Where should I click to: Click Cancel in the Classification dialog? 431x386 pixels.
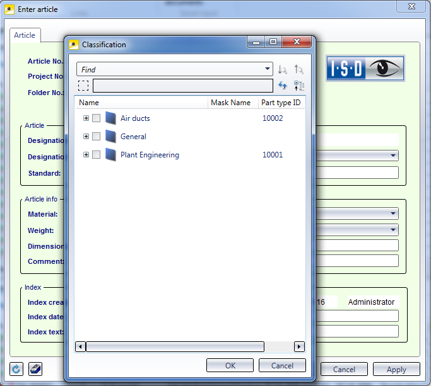tap(282, 365)
